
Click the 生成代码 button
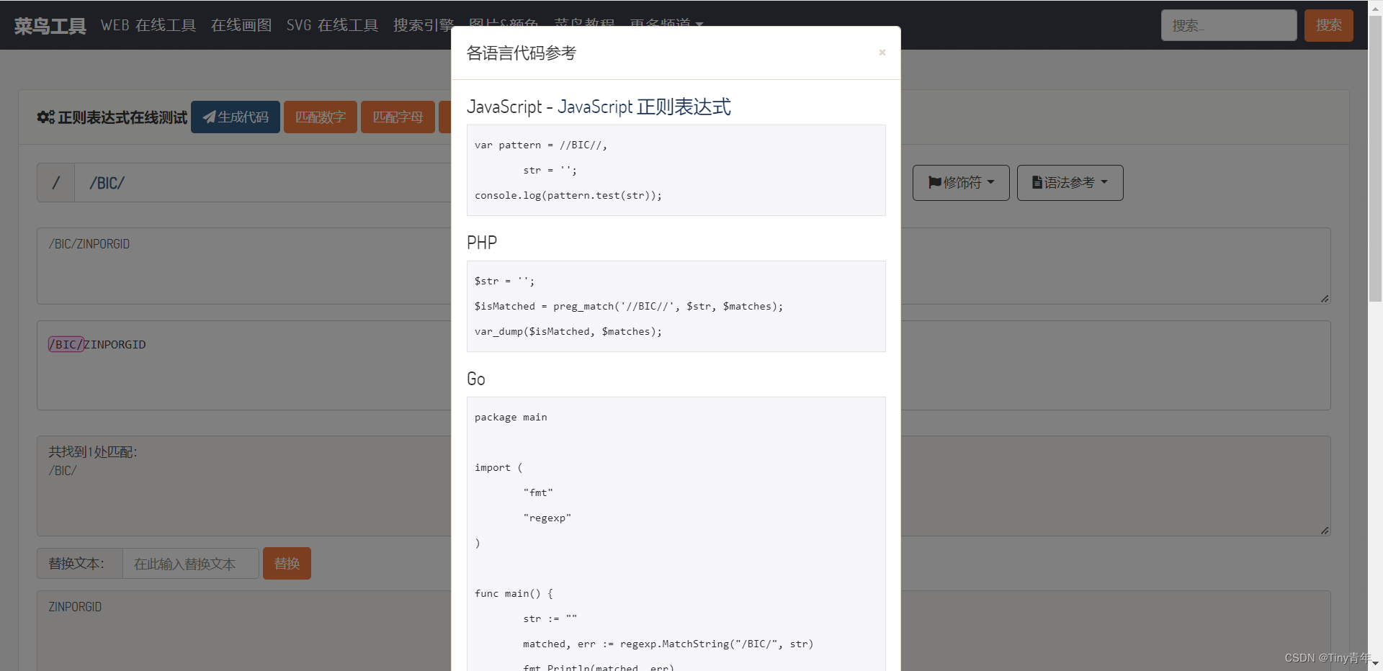coord(236,117)
